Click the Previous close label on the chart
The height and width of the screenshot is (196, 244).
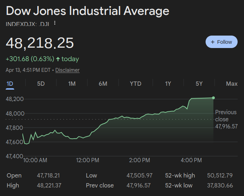point(226,116)
